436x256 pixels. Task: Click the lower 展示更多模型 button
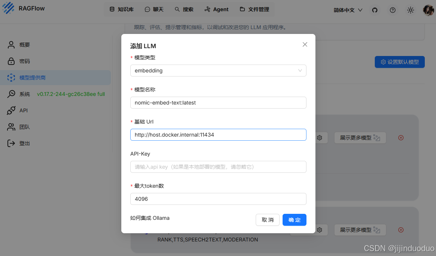360,230
